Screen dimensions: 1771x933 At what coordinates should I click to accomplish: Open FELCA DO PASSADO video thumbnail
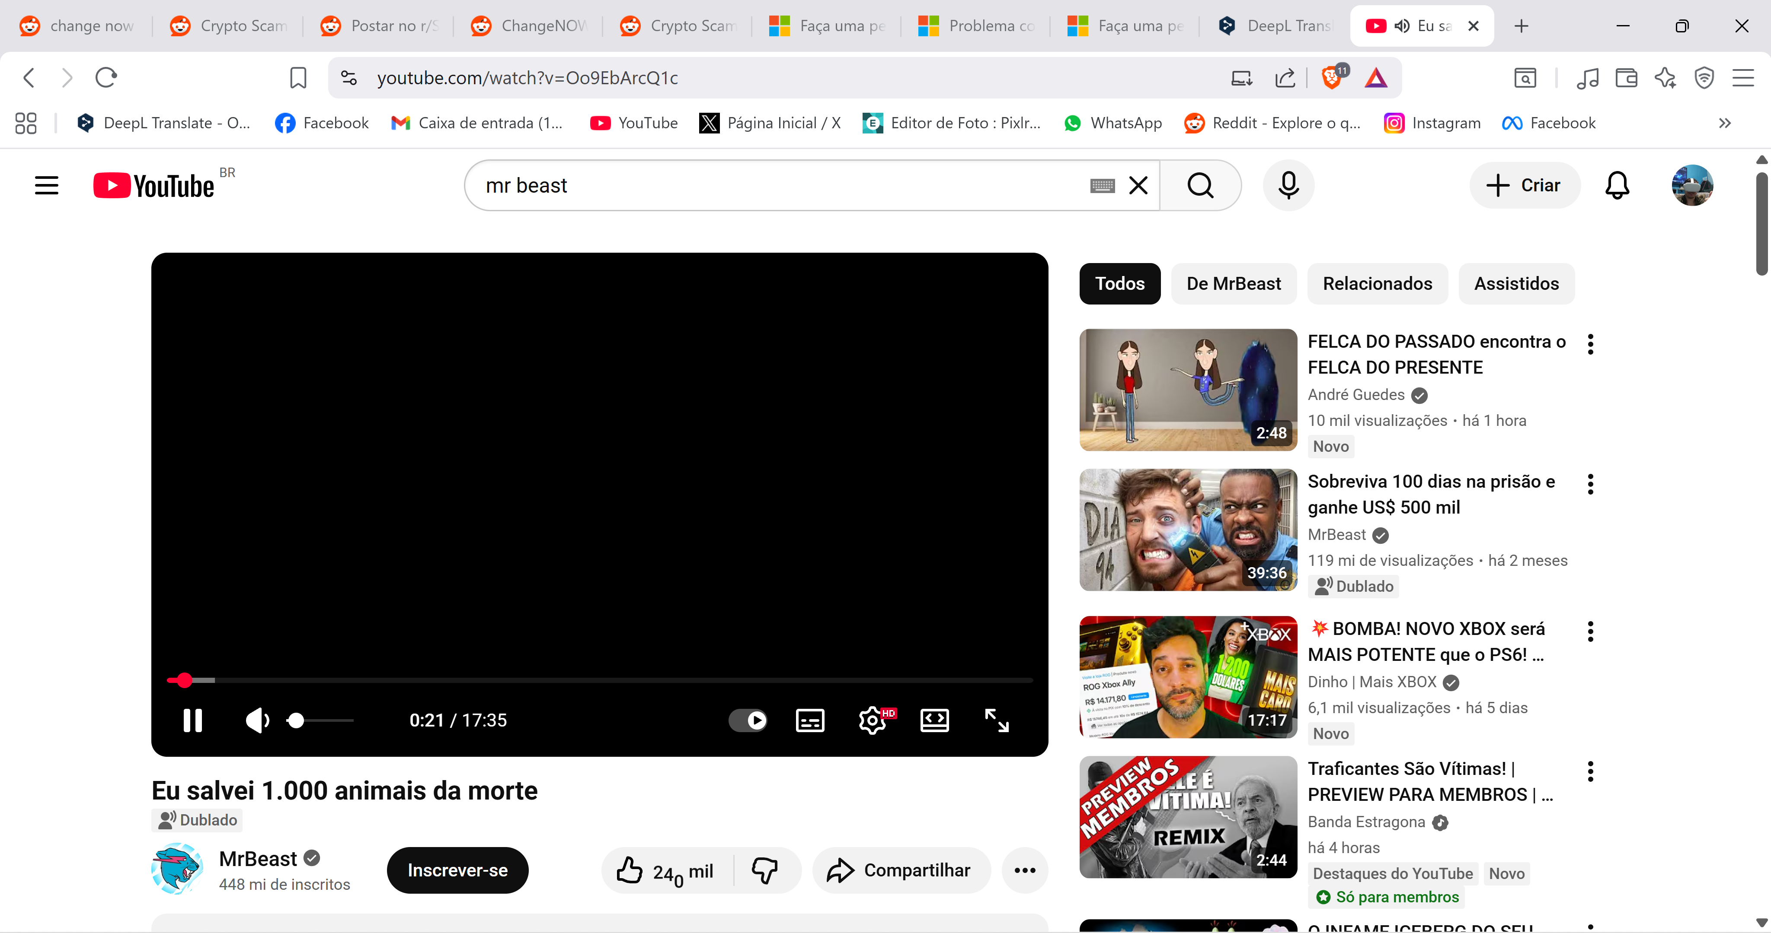click(1188, 390)
